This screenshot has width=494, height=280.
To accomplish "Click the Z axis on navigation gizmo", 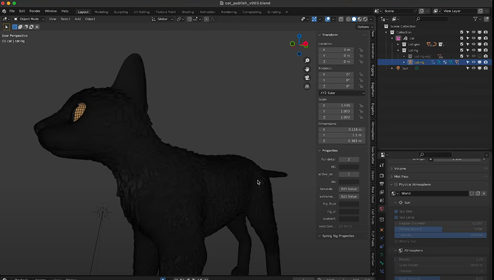I will [x=299, y=36].
